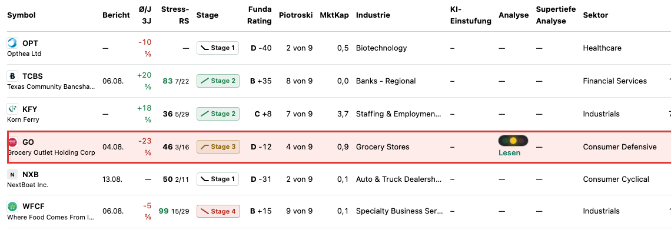Click the Korn Ferry KFY logo icon

(x=12, y=109)
